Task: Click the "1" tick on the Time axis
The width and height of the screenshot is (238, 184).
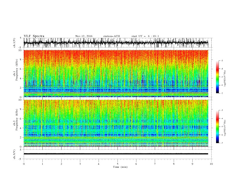Action: (42, 164)
